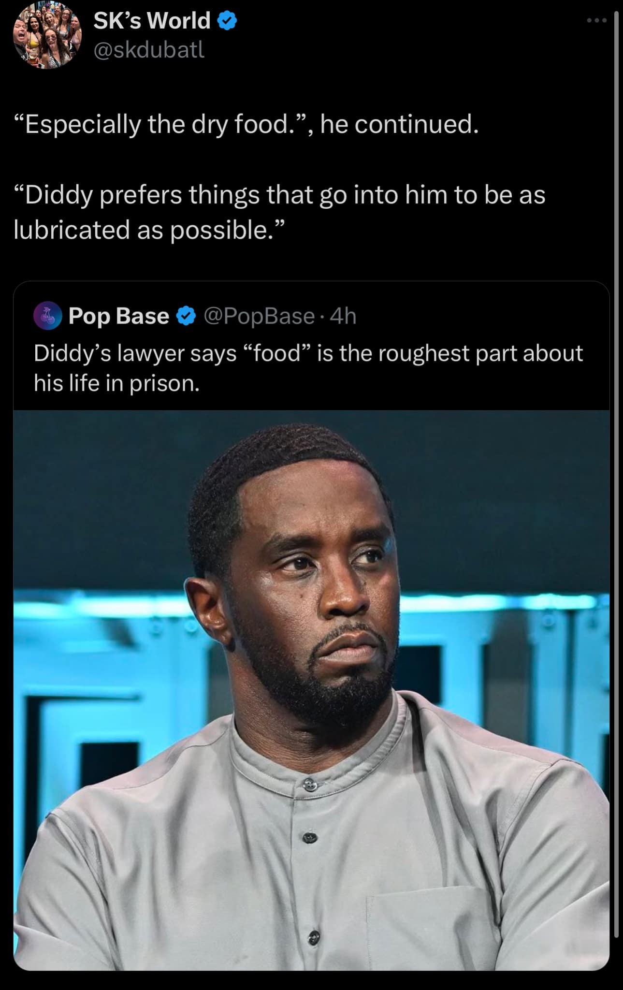
Task: Click SK's World profile avatar
Action: click(x=47, y=35)
